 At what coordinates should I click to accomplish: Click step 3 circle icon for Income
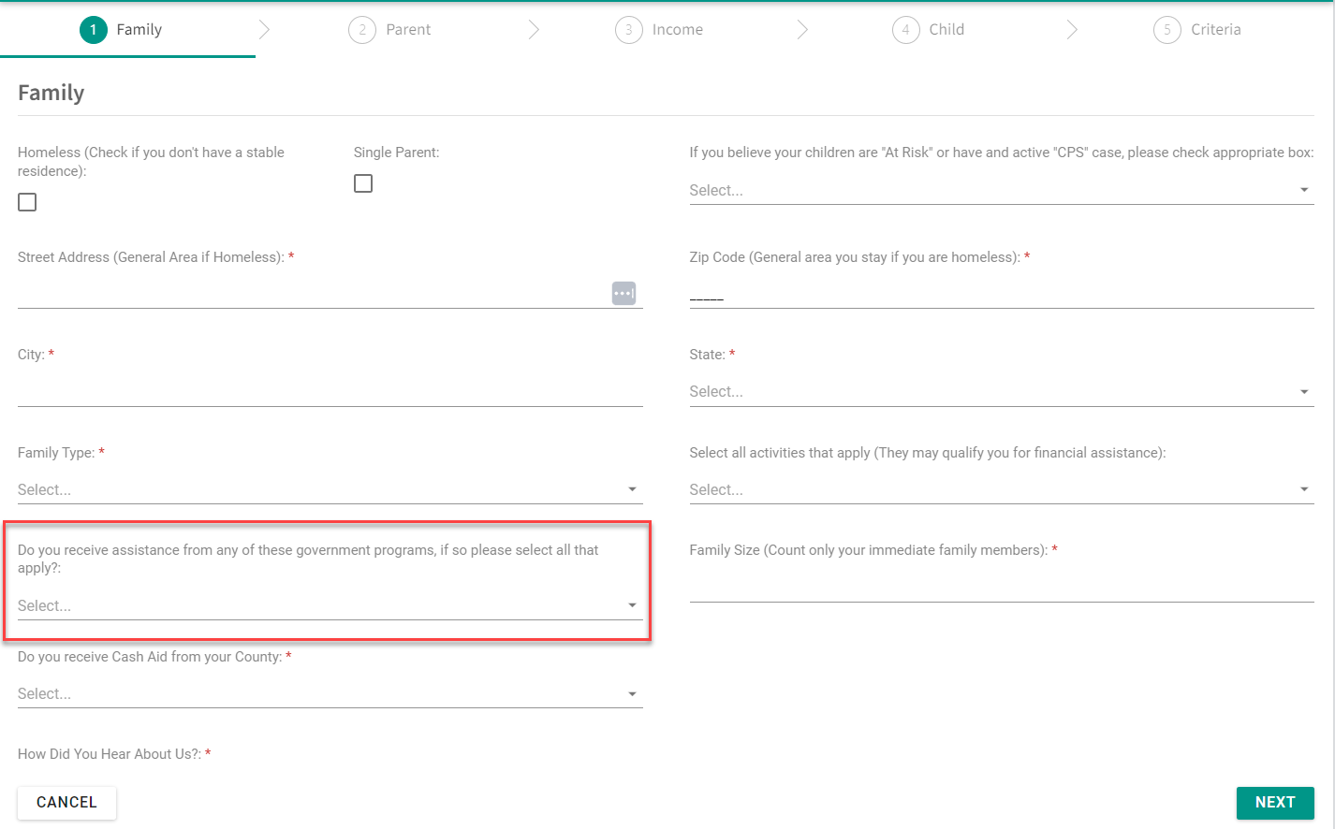point(629,30)
